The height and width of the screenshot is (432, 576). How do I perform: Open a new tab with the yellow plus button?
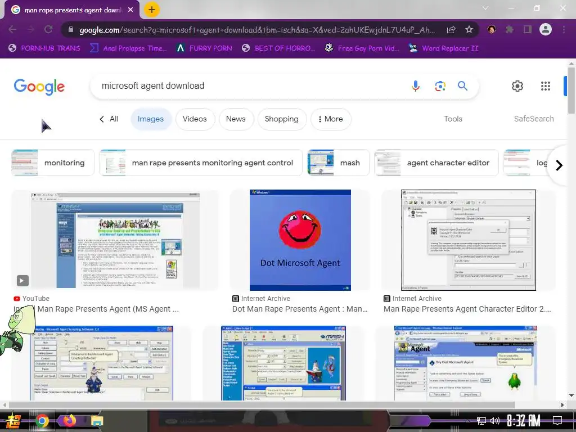152,10
